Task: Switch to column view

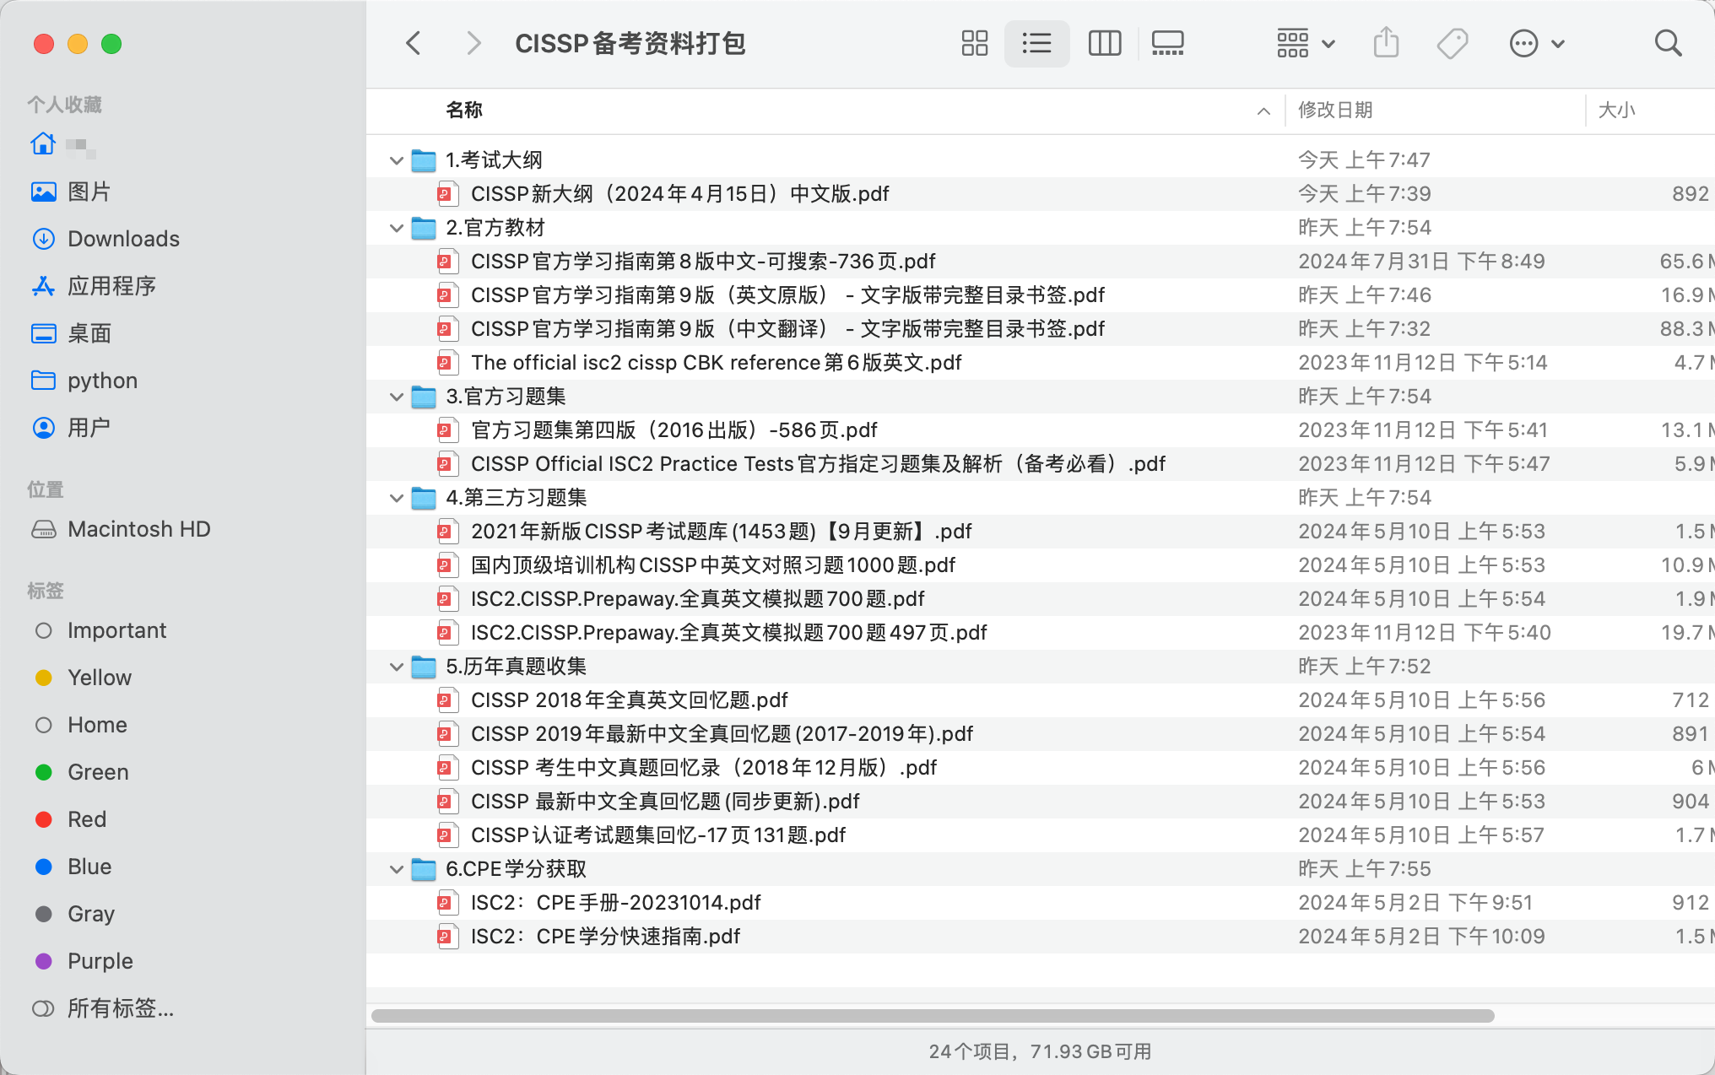Action: [x=1104, y=43]
